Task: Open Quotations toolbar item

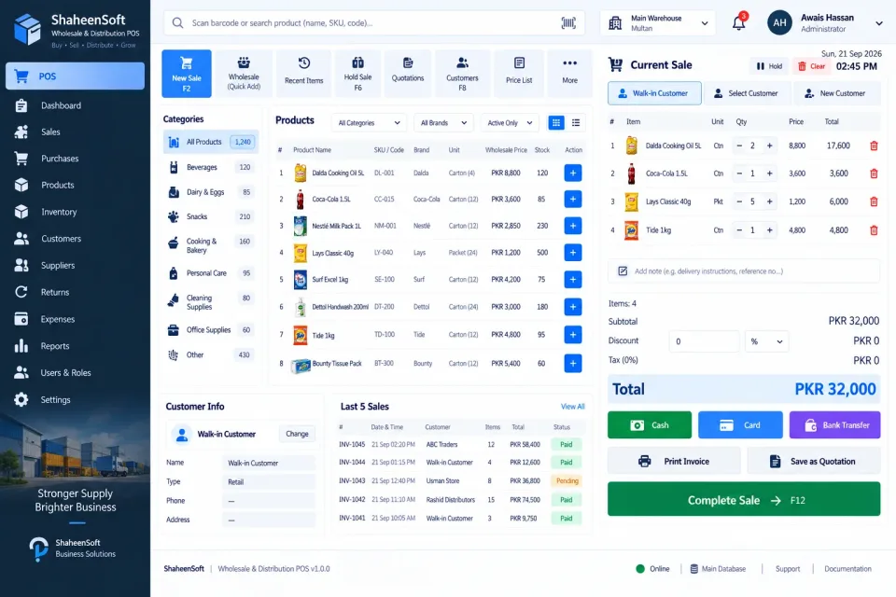Action: (408, 74)
